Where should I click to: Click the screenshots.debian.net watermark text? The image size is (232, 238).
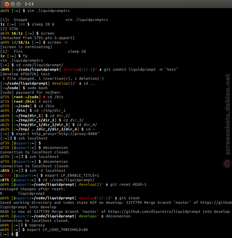coord(227,115)
